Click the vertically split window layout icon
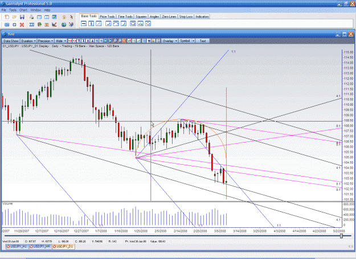This screenshot has width=356, height=259. (x=47, y=17)
